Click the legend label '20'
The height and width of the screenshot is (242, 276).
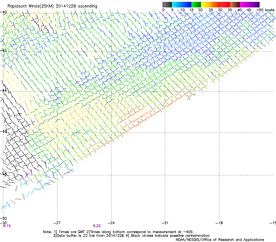200,10
